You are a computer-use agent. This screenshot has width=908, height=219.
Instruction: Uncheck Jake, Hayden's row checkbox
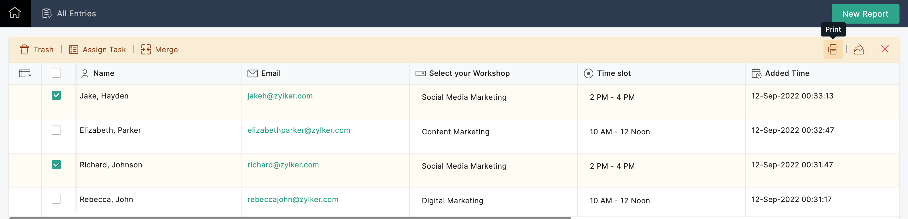click(56, 95)
